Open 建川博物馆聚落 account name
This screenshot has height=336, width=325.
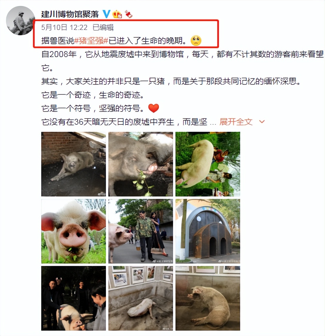point(70,14)
